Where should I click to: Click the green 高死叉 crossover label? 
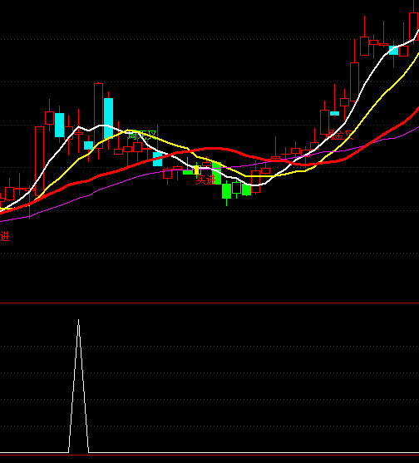tap(141, 135)
